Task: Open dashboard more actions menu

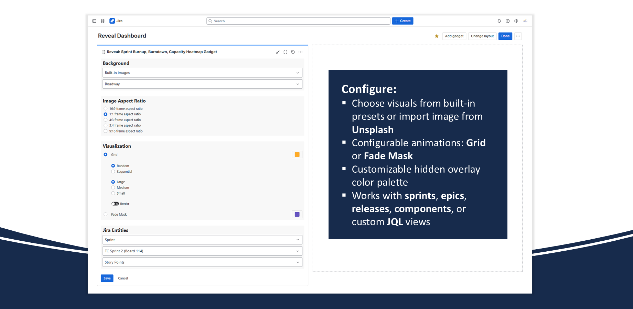Action: [518, 36]
